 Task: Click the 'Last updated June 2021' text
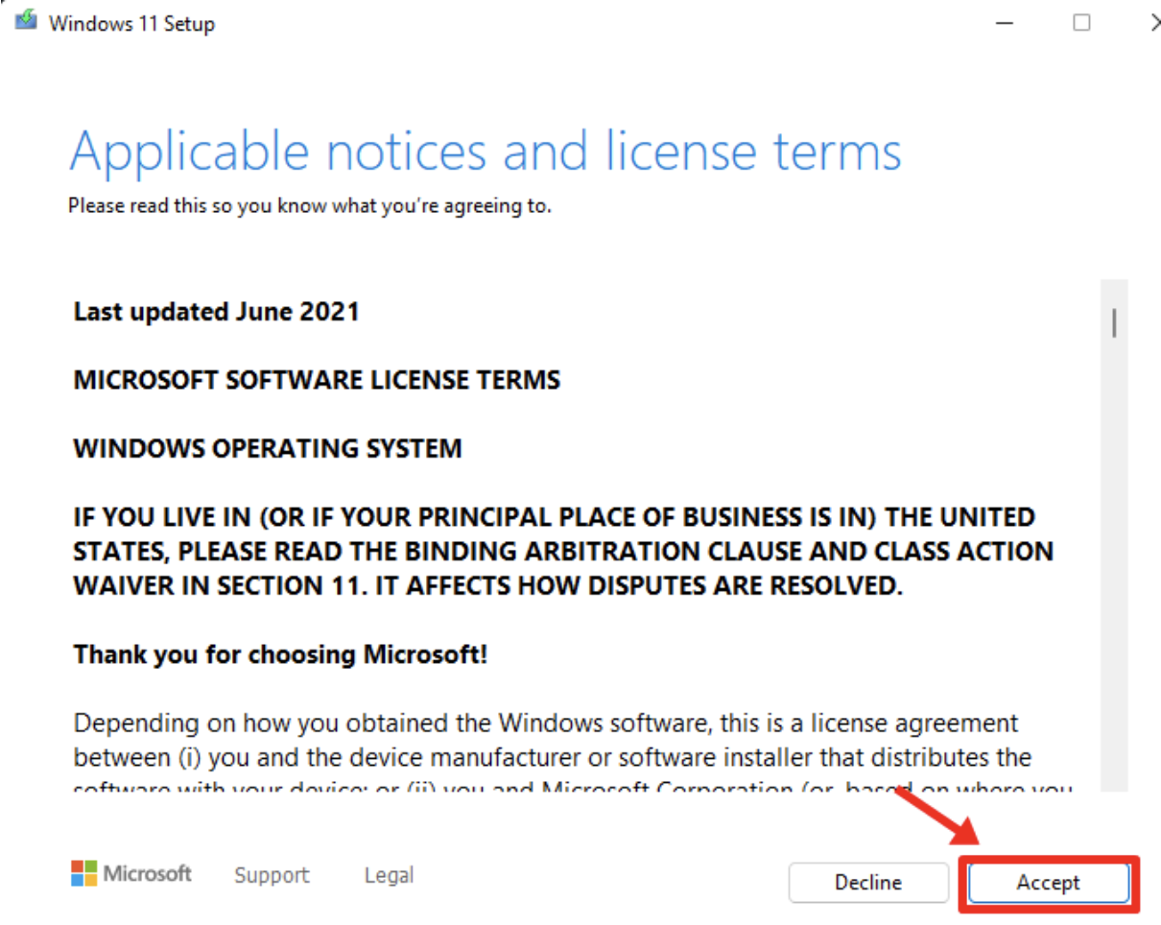coord(215,311)
